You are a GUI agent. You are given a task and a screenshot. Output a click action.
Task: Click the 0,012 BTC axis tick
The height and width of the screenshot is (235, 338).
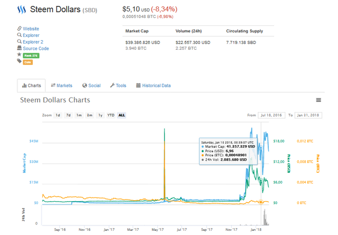[x=305, y=141]
